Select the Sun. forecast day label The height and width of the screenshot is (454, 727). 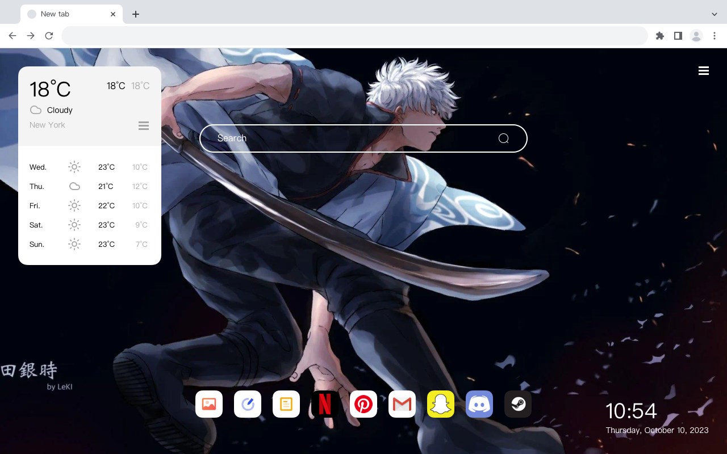(x=37, y=244)
